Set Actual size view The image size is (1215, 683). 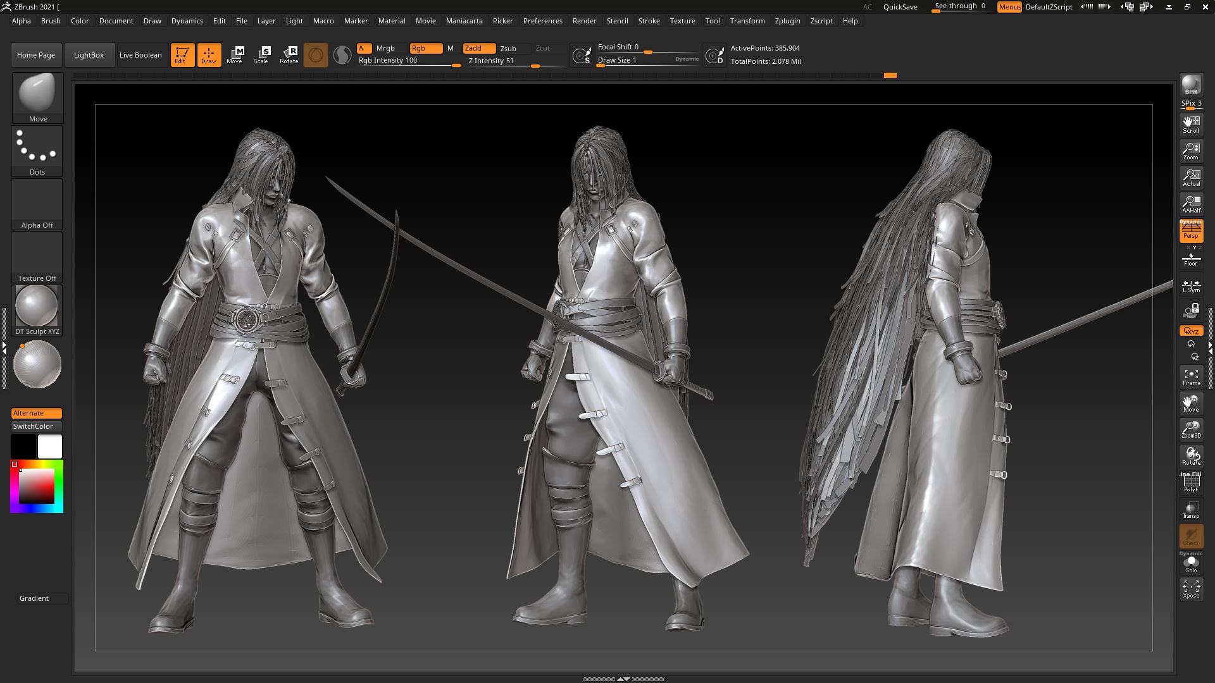click(x=1191, y=177)
